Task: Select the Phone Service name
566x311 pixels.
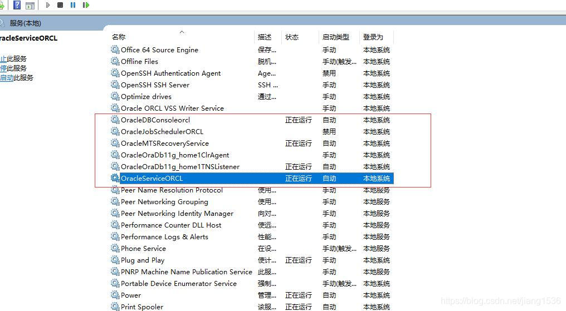Action: tap(143, 248)
